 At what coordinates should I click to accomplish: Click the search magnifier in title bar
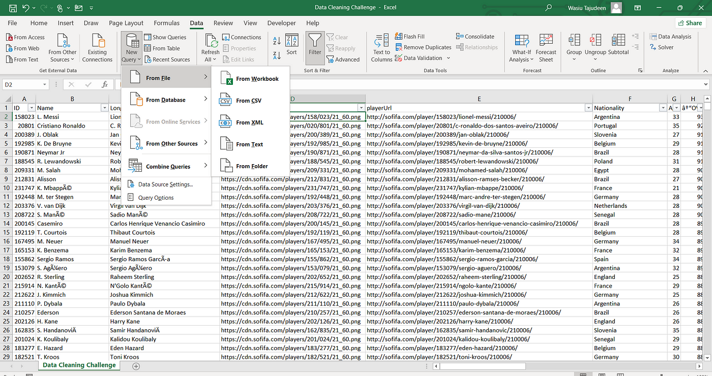point(548,8)
